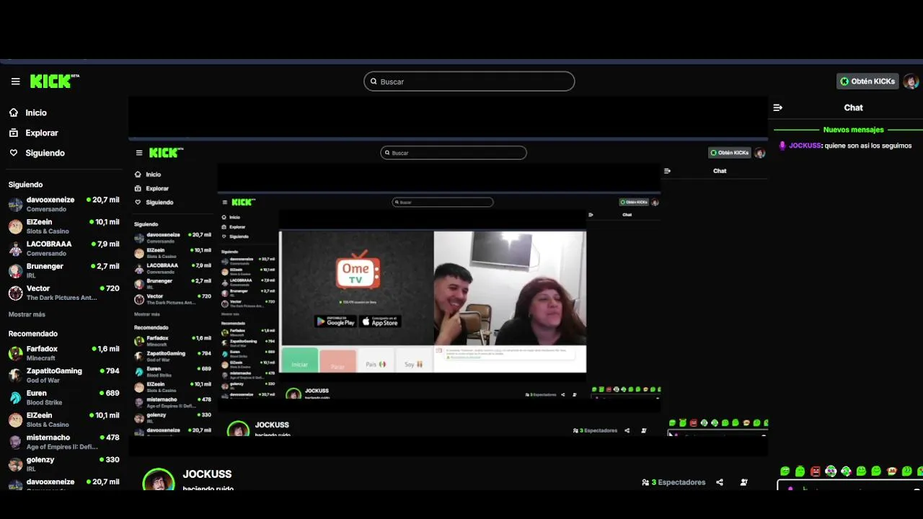This screenshot has height=519, width=923.
Task: Click the Ome TV logo in the video
Action: pos(358,270)
